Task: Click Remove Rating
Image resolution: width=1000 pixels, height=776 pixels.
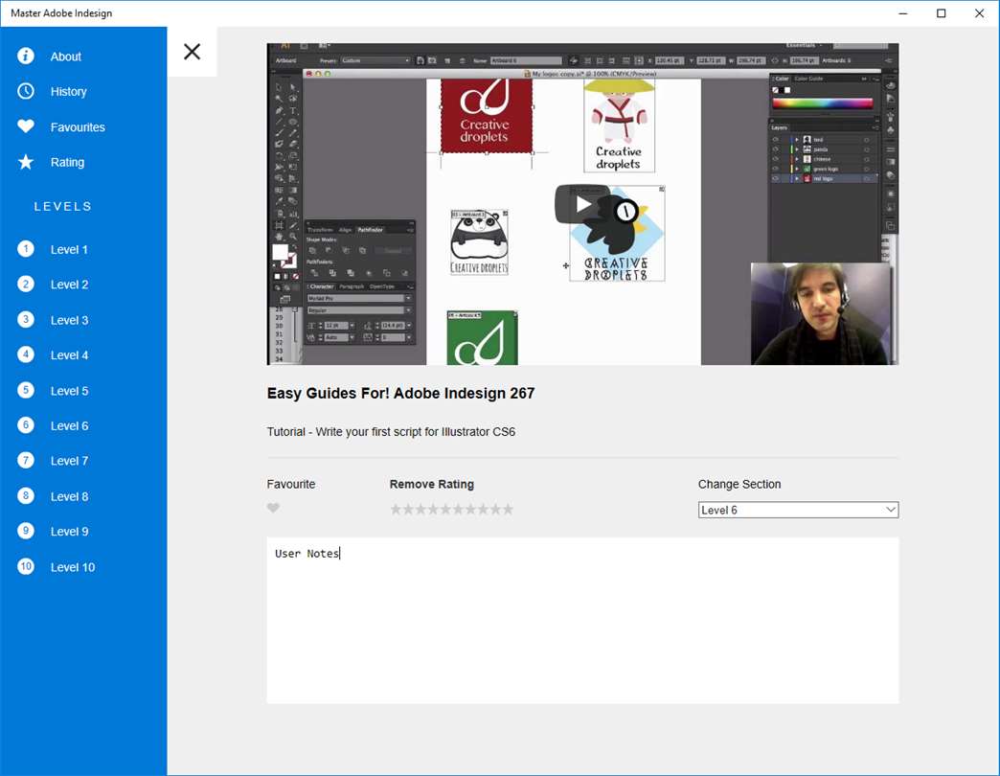Action: pyautogui.click(x=432, y=484)
